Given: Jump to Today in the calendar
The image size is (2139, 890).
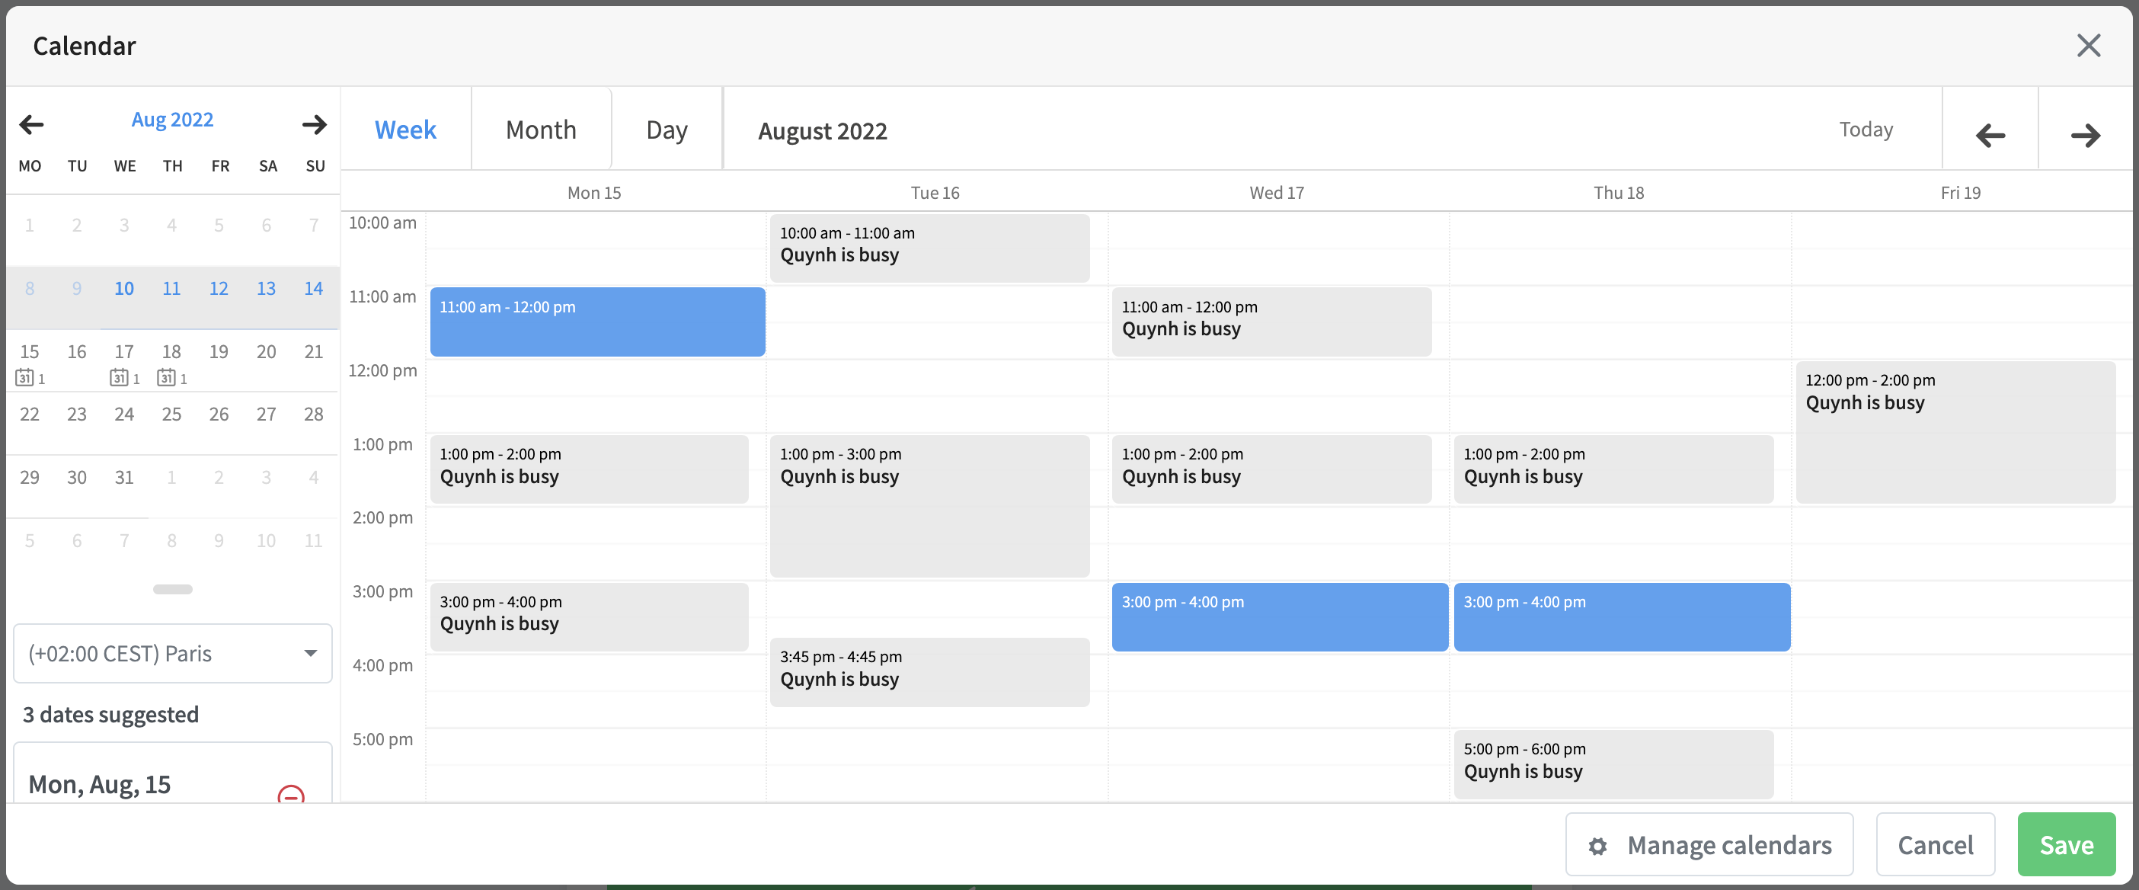Looking at the screenshot, I should coord(1866,129).
